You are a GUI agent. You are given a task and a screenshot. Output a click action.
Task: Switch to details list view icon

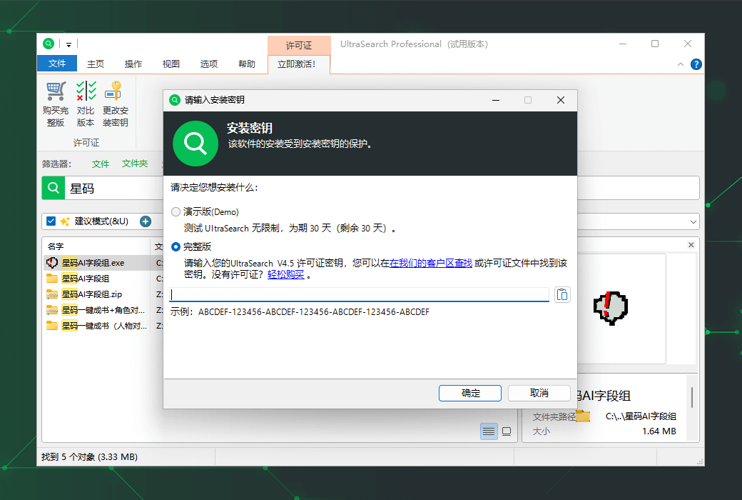click(x=489, y=431)
